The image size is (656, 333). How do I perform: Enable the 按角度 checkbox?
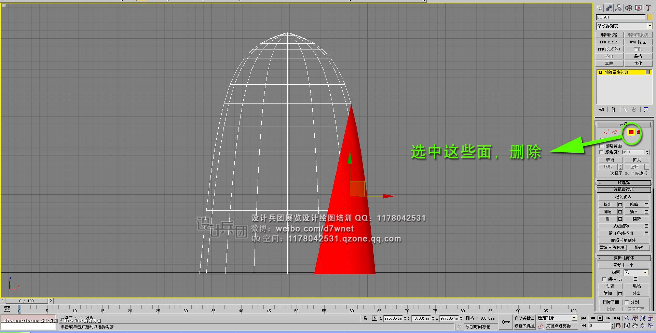[602, 152]
